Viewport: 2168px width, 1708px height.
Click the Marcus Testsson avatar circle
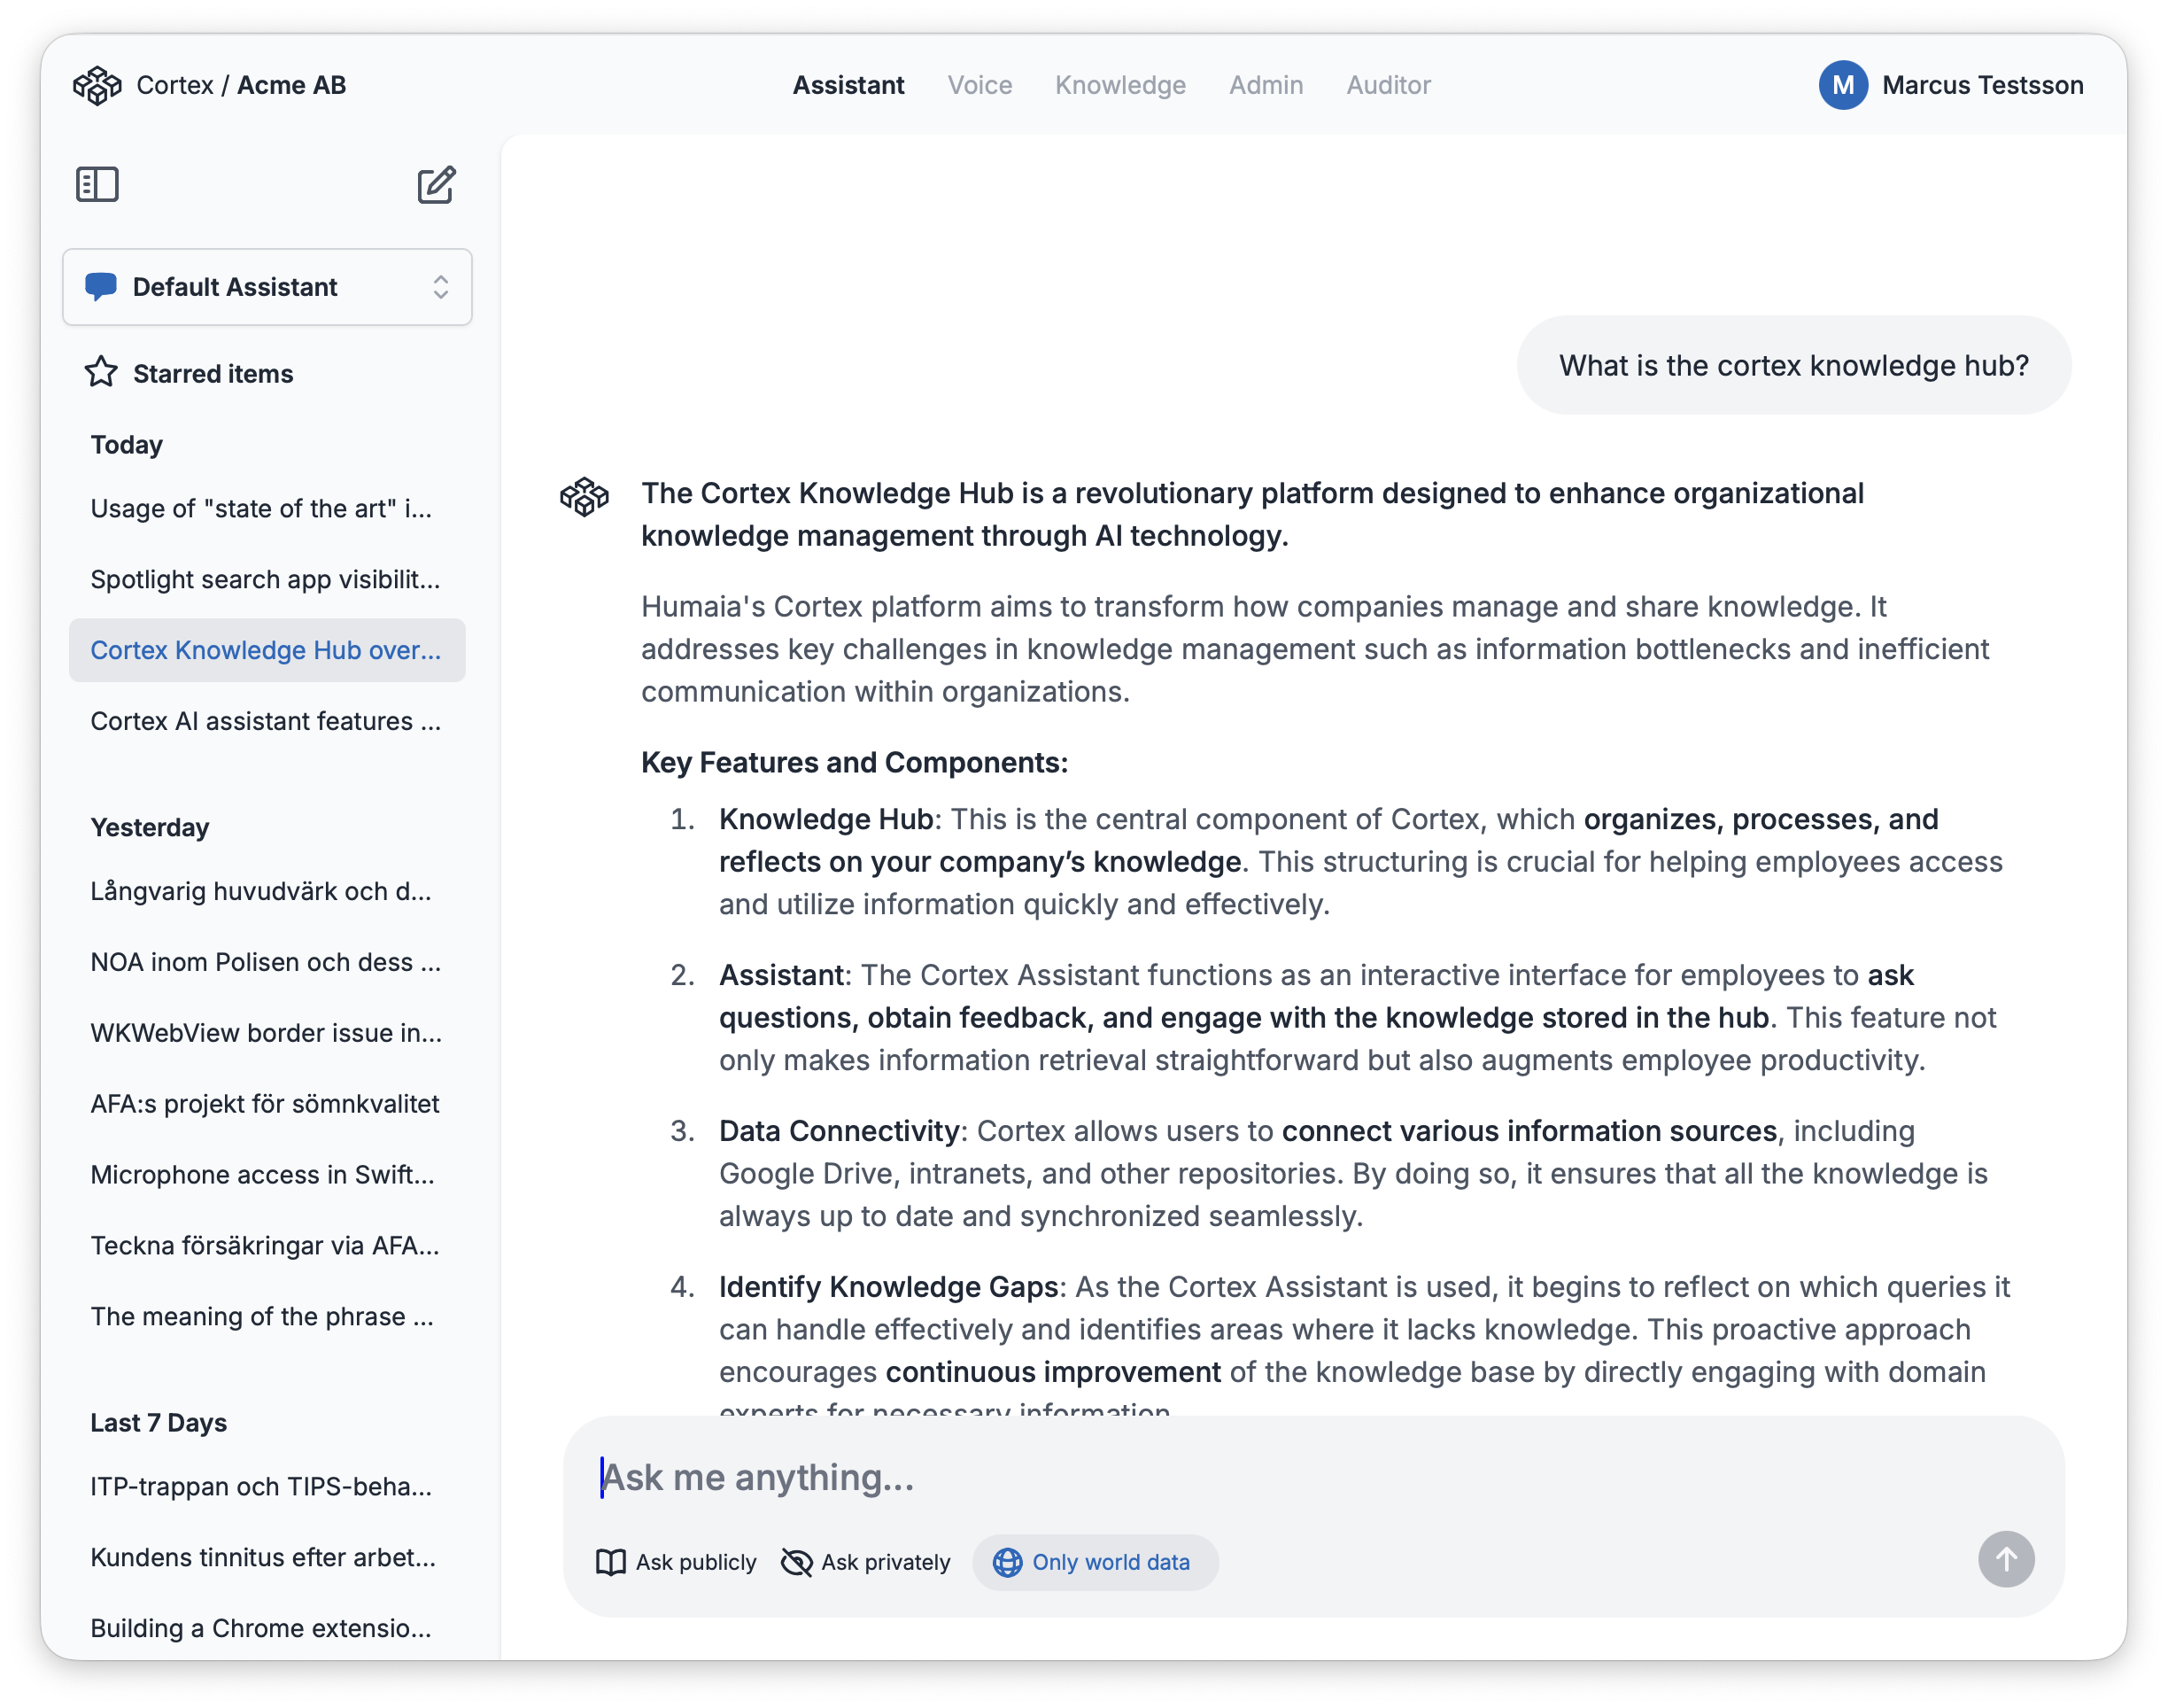(x=1843, y=85)
